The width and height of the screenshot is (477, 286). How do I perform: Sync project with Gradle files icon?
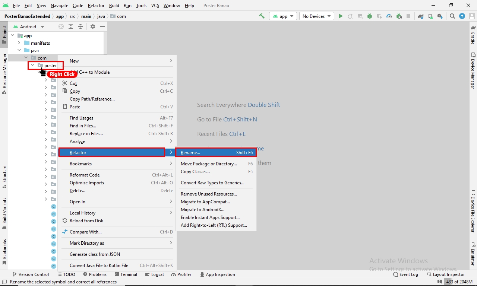421,16
